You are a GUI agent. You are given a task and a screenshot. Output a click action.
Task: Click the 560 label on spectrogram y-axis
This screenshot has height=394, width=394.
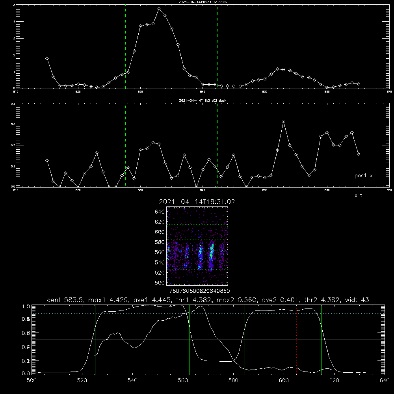pos(160,252)
